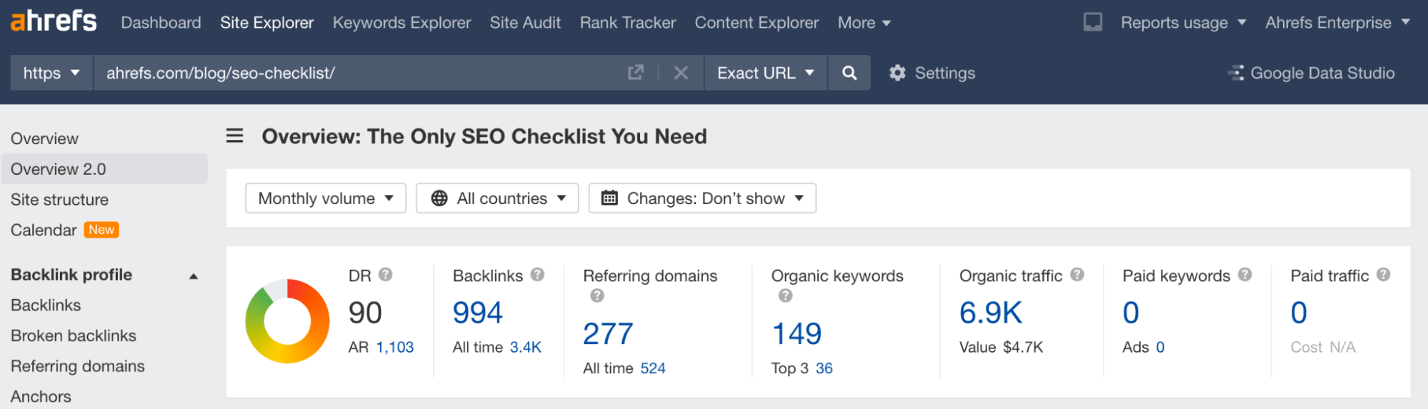Open Referring domains sidebar report

[x=77, y=366]
